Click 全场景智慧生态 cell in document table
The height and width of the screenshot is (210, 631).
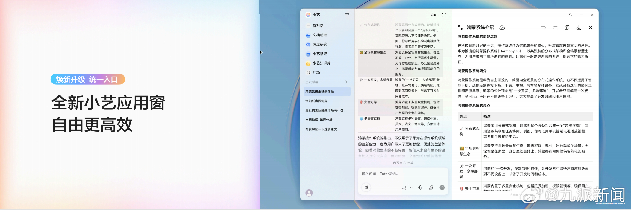click(470, 151)
